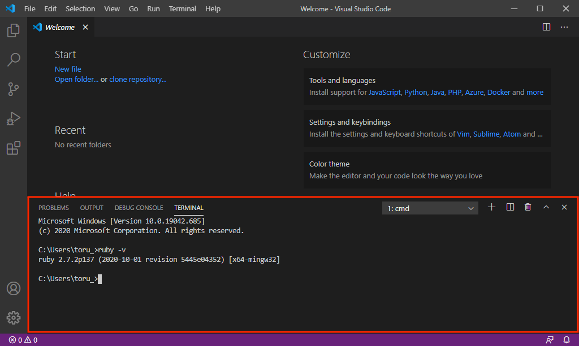Image resolution: width=579 pixels, height=346 pixels.
Task: Open notifications bell in status bar
Action: (567, 340)
